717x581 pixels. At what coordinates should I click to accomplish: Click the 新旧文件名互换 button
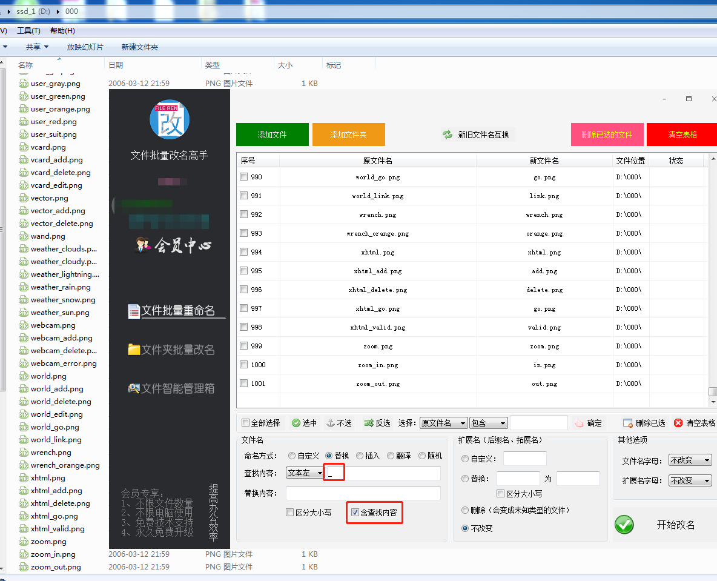[478, 134]
